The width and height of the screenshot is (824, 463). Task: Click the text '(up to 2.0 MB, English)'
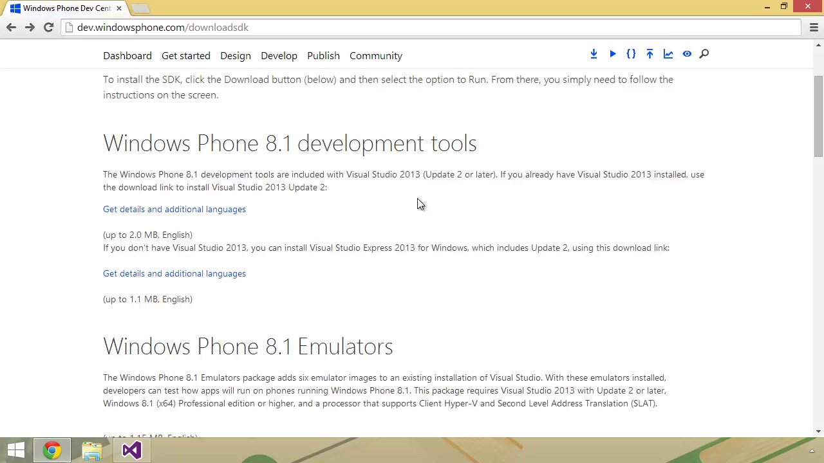point(147,235)
